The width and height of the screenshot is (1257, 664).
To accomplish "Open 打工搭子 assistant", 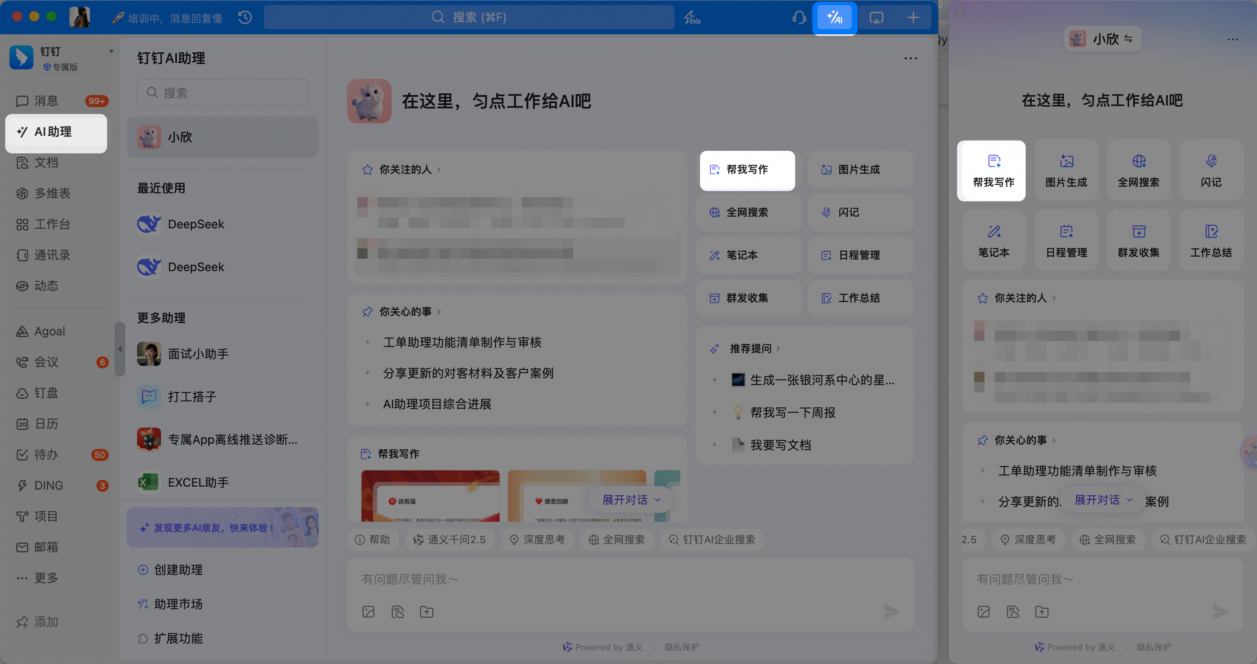I will 222,397.
